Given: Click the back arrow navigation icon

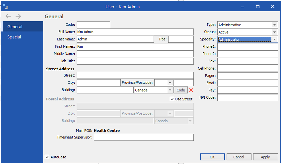Looking at the screenshot, I should (8, 16).
